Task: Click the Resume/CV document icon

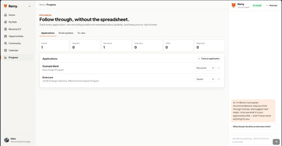Action: tap(5, 29)
